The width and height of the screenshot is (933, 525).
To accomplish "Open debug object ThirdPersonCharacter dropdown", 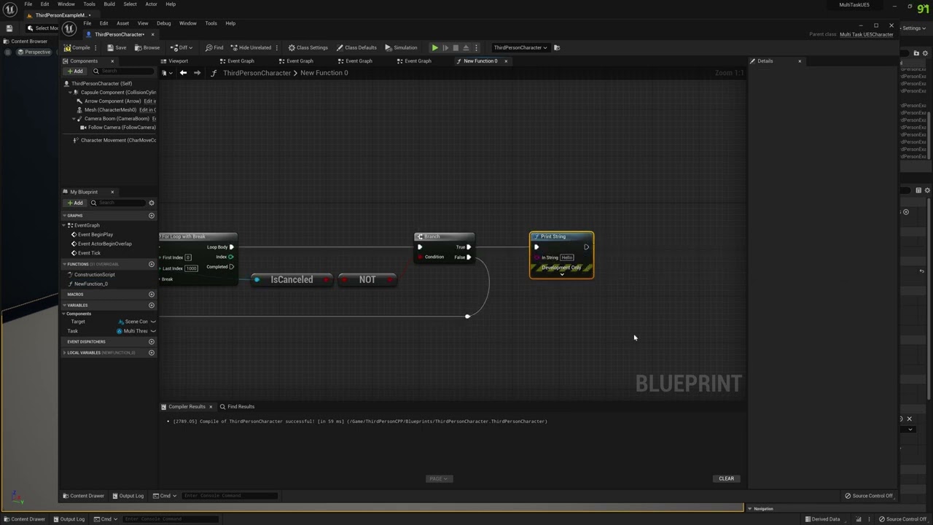I will tap(520, 47).
